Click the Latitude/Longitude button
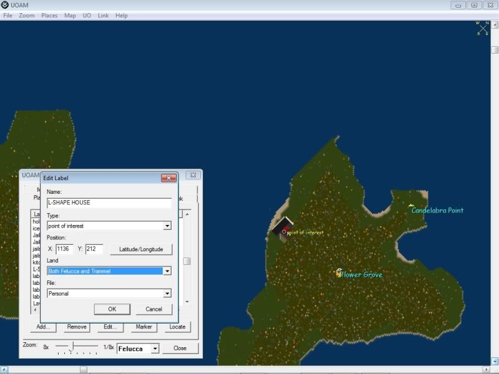The height and width of the screenshot is (374, 499). coord(141,249)
